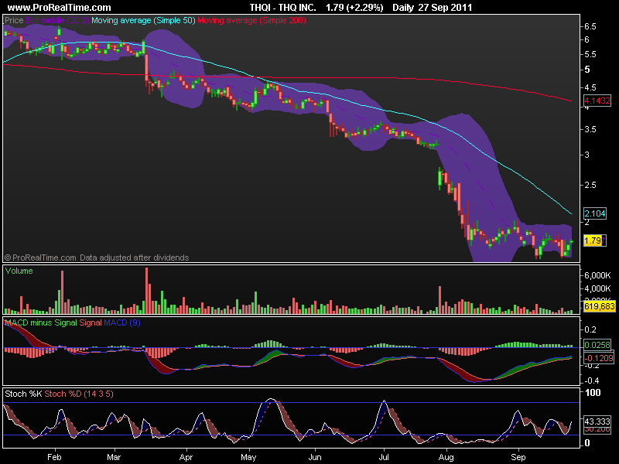This screenshot has width=619, height=464.
Task: Click the www.ProRealTime.com header link
Action: (60, 8)
